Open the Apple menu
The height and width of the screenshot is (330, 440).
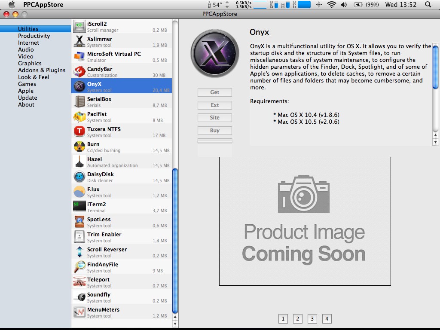click(x=12, y=4)
